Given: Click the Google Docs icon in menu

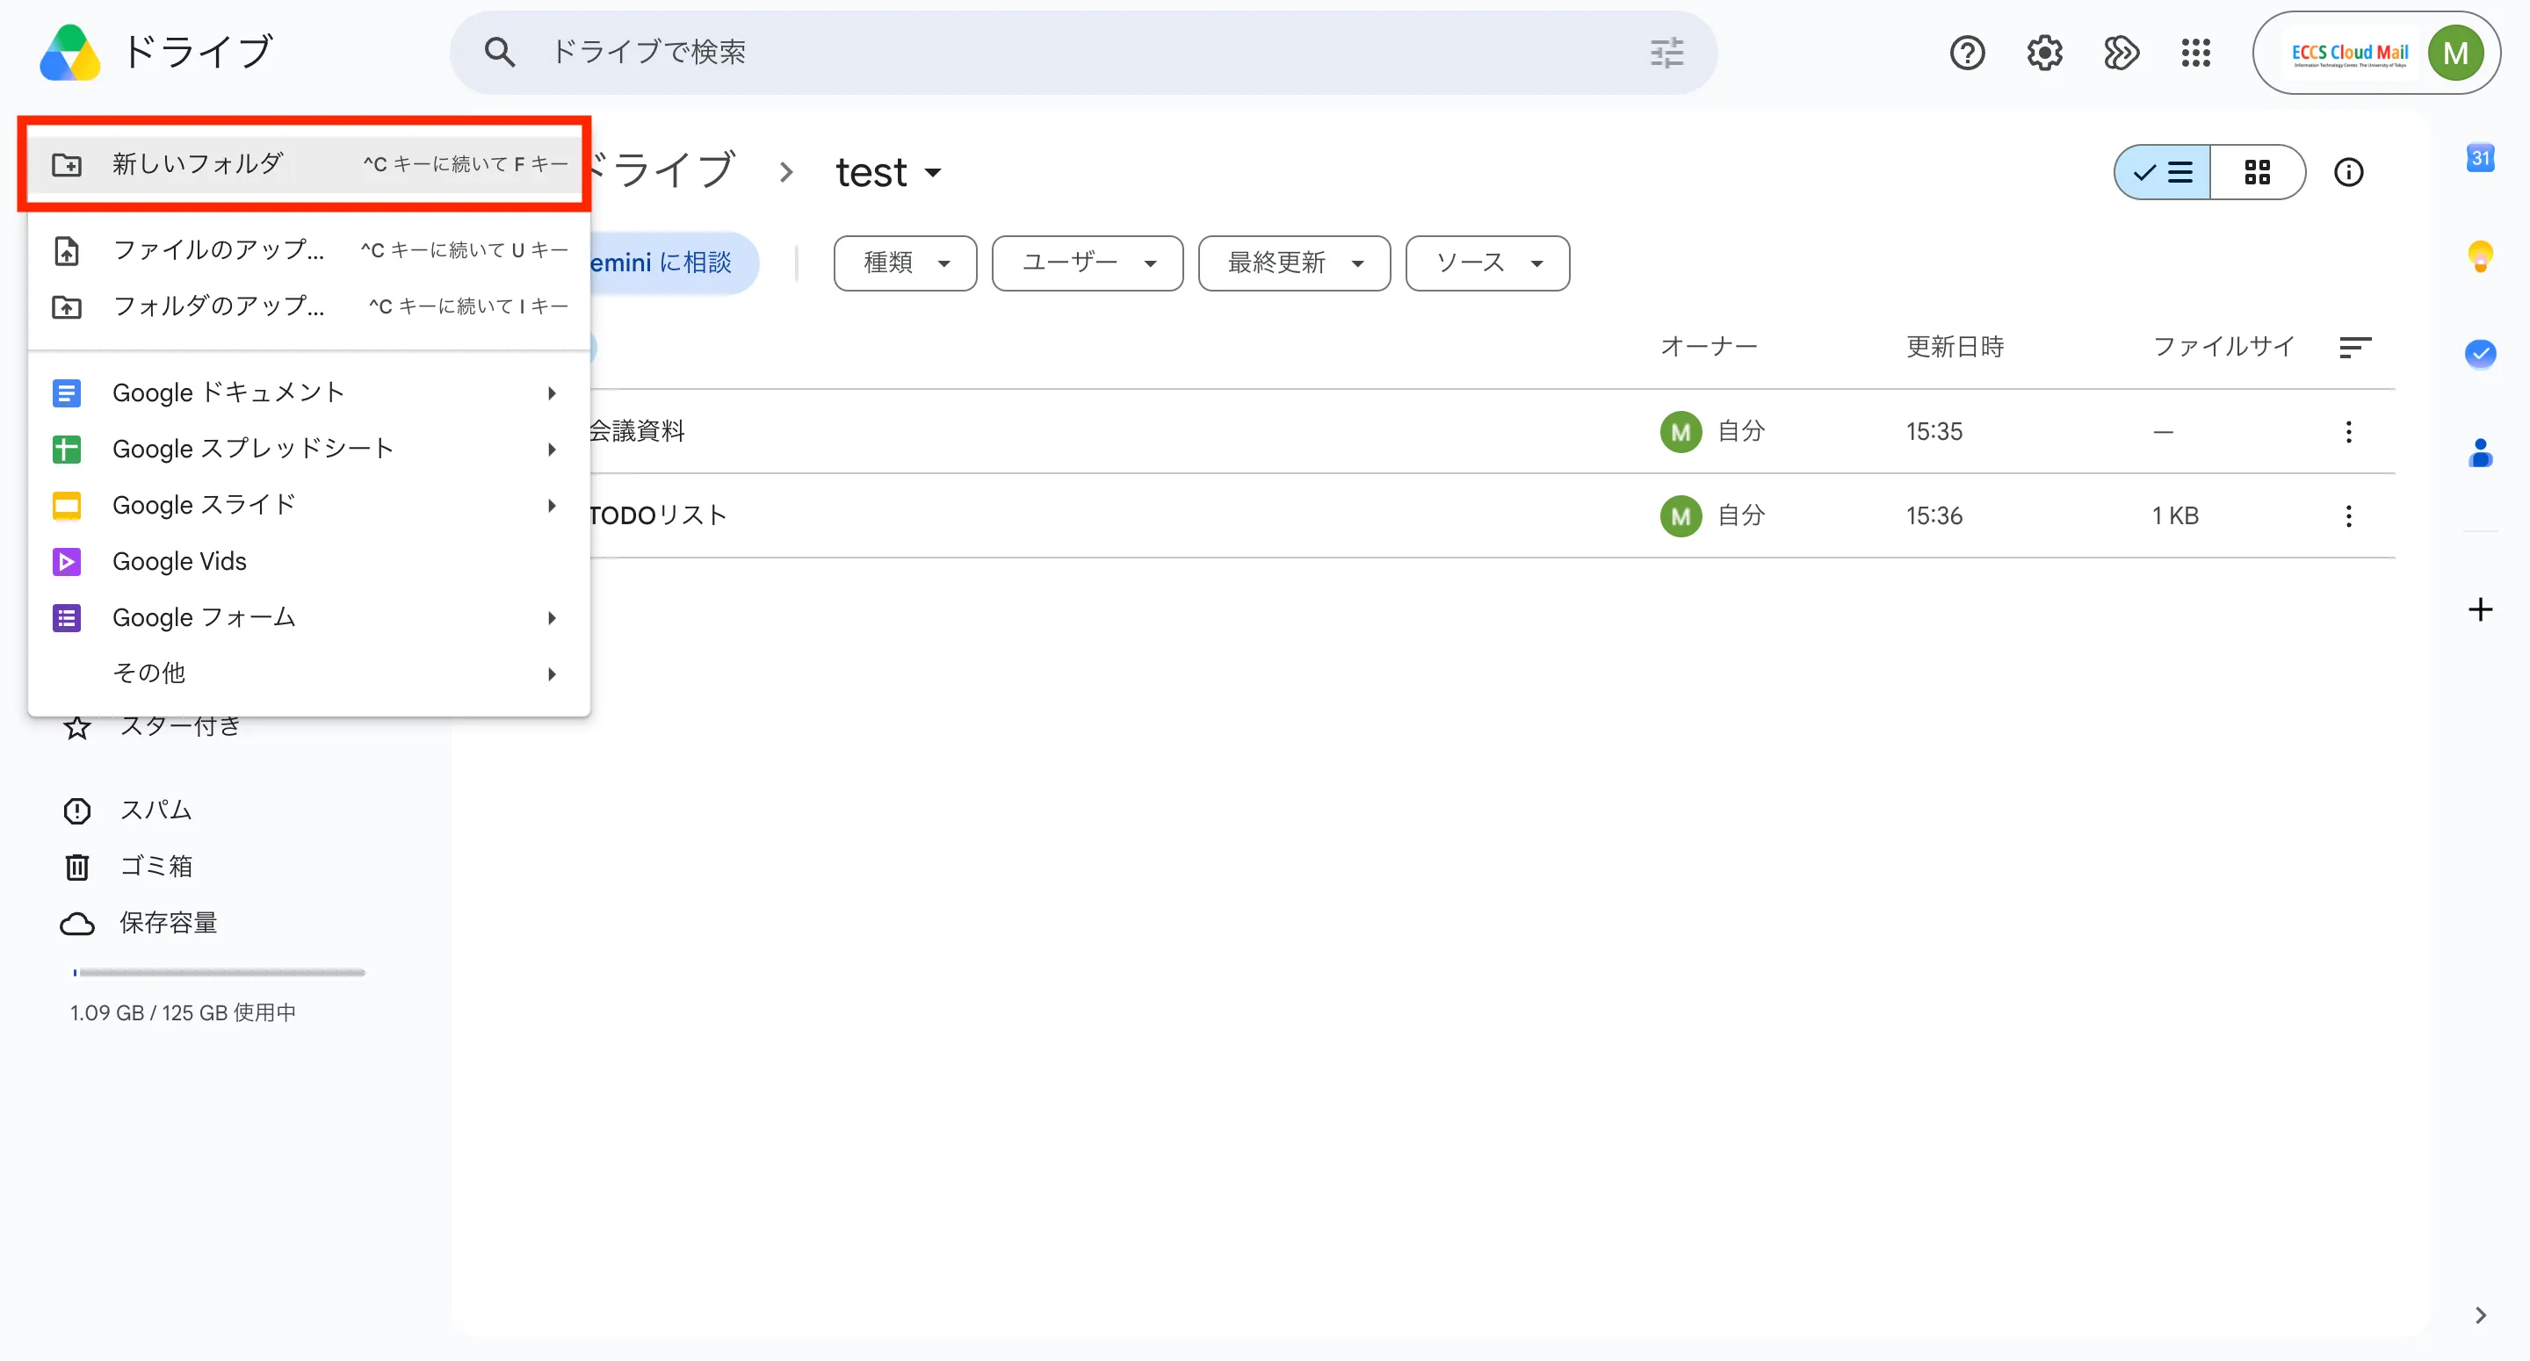Looking at the screenshot, I should (66, 393).
